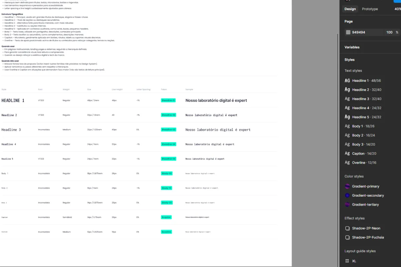Click the Ag icon beside Headline 5

coord(347,117)
